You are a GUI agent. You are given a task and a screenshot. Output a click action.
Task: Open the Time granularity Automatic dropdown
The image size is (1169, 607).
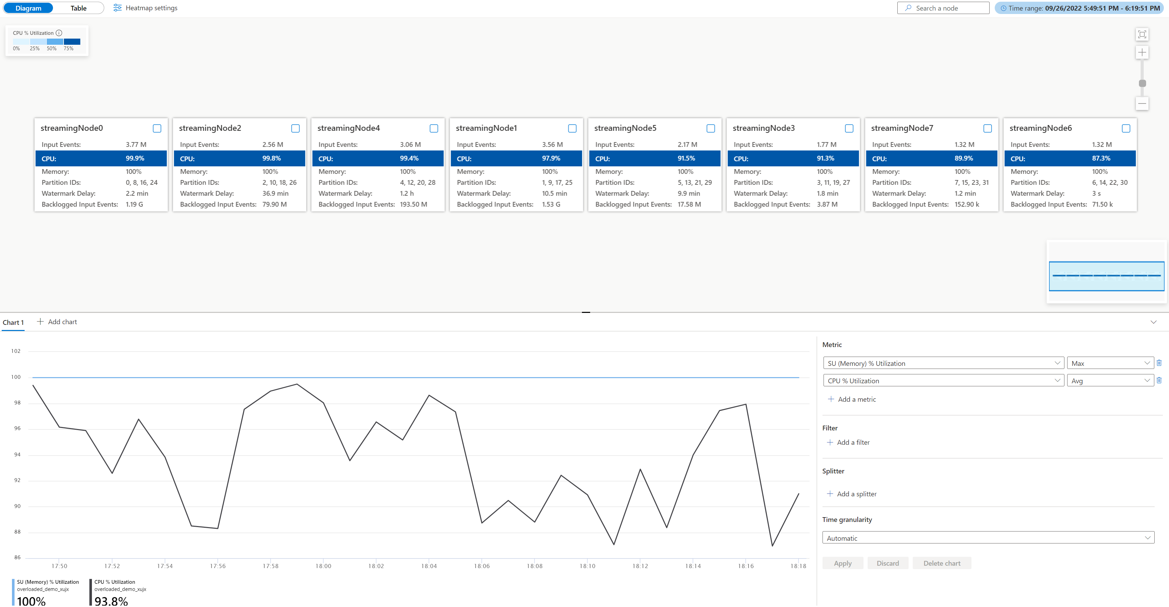(988, 538)
